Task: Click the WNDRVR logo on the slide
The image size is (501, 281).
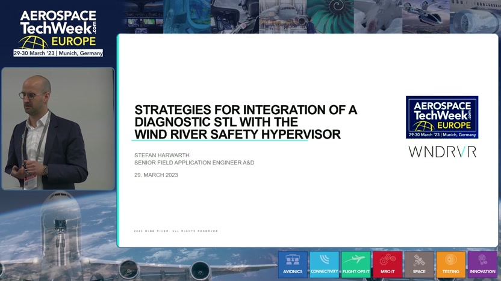Action: click(443, 152)
